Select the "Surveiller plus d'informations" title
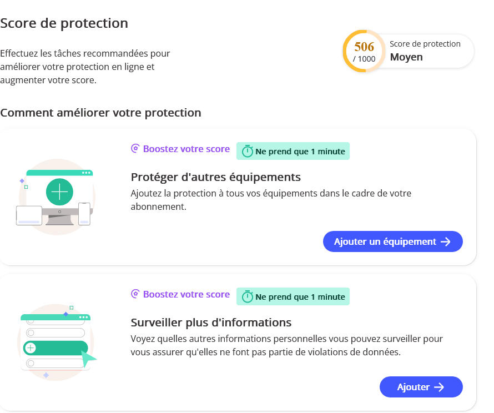Screen dimensions: 494x413 [x=211, y=323]
